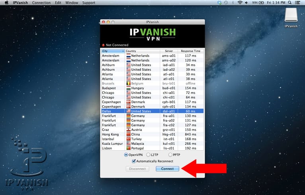
Task: Click the Belgium flag in Brussels row
Action: tap(128, 83)
